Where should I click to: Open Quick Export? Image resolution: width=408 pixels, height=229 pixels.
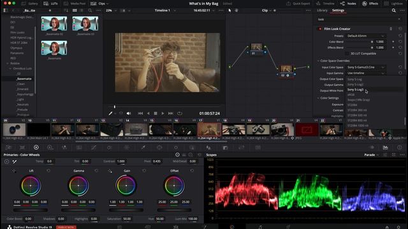(298, 4)
